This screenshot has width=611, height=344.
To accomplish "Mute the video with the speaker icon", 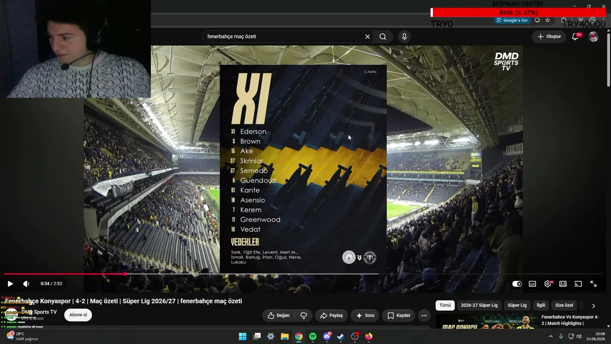I will pos(26,284).
